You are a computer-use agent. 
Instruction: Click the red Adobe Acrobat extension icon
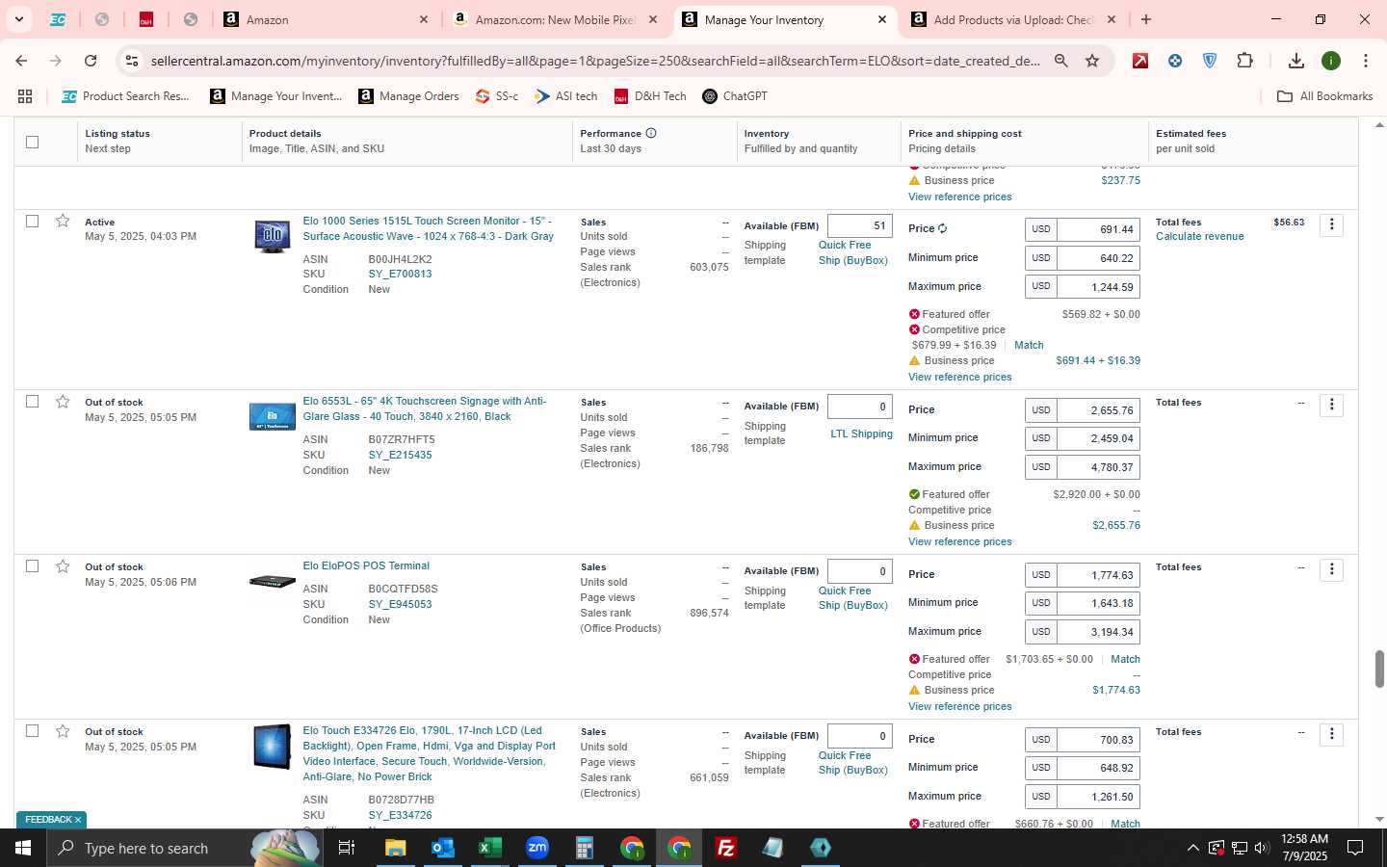click(x=1140, y=61)
